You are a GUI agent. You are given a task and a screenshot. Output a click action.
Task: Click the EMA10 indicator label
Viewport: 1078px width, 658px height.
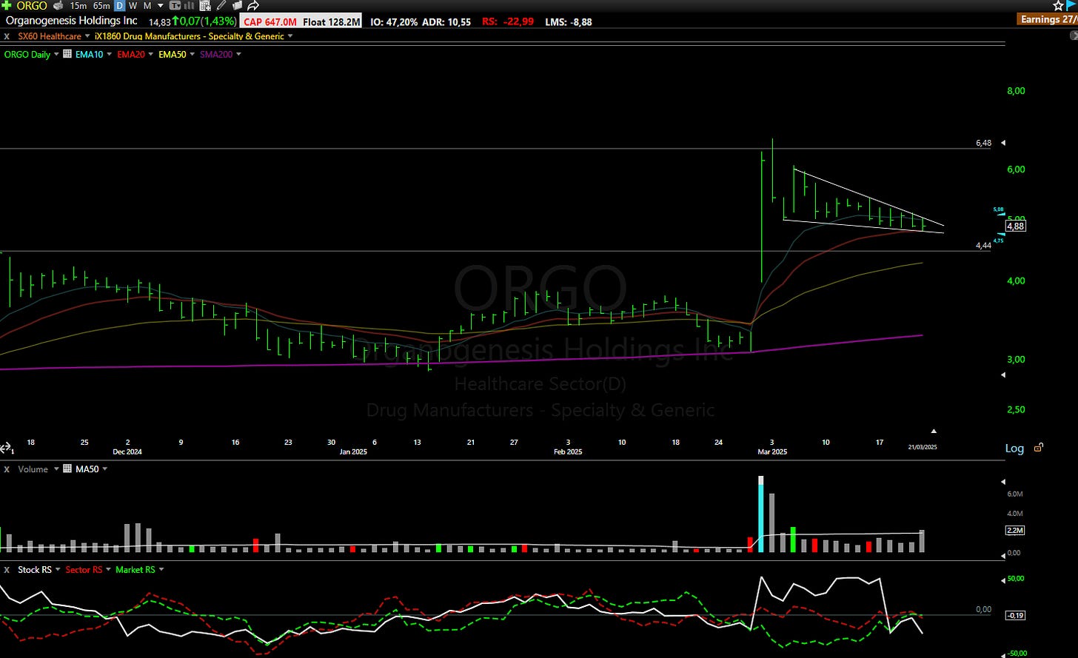(x=90, y=54)
